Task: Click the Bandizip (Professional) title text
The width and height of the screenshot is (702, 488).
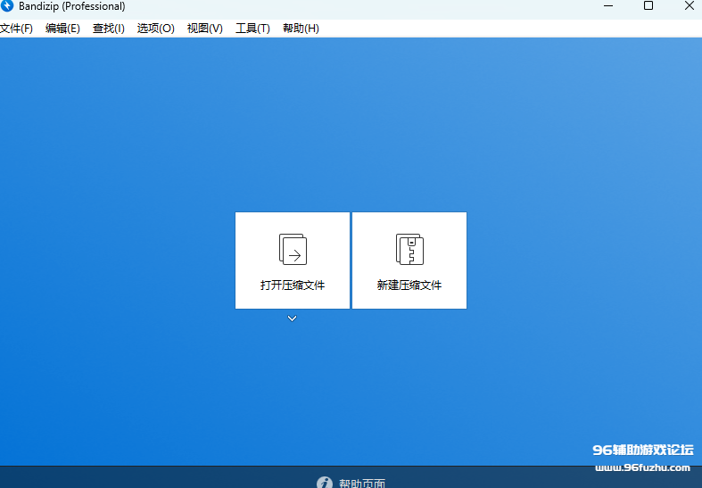Action: (72, 6)
